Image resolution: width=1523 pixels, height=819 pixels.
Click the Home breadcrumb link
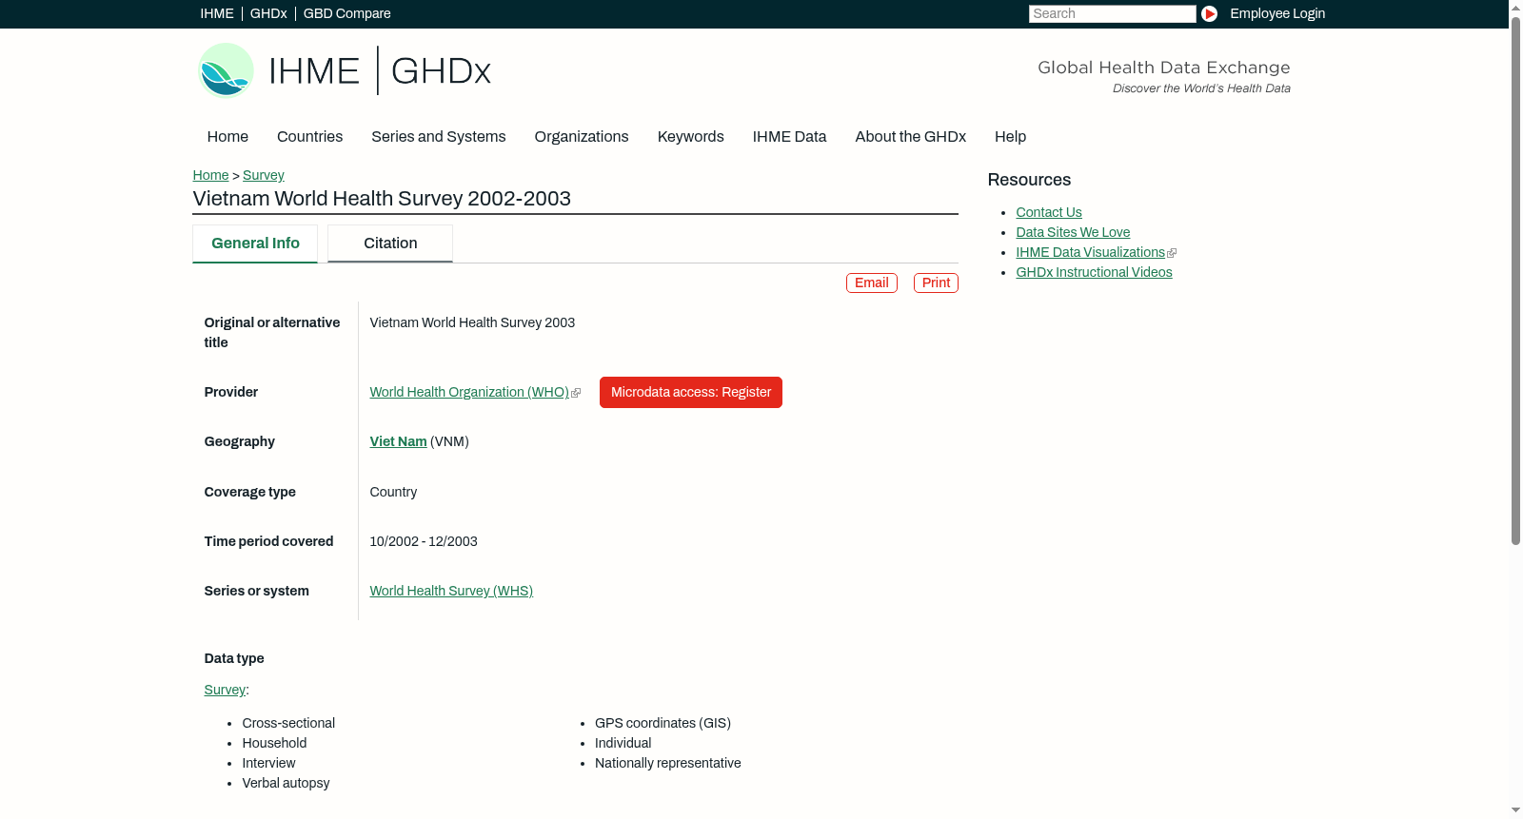[210, 175]
